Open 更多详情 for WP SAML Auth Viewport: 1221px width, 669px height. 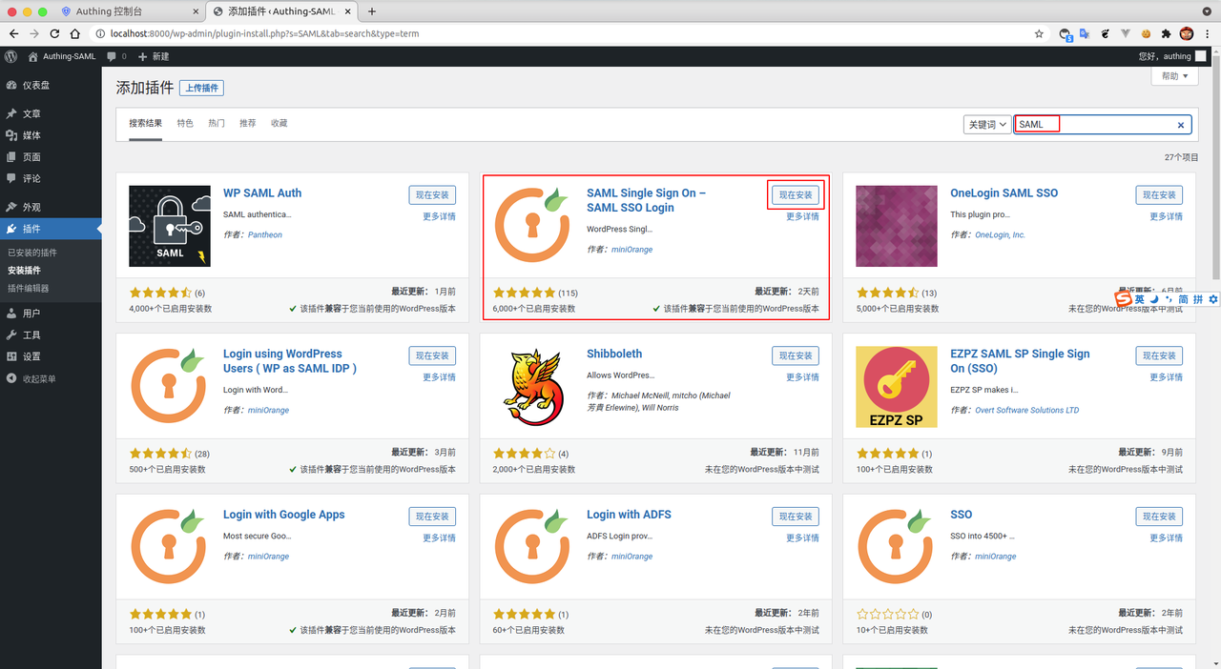tap(439, 216)
